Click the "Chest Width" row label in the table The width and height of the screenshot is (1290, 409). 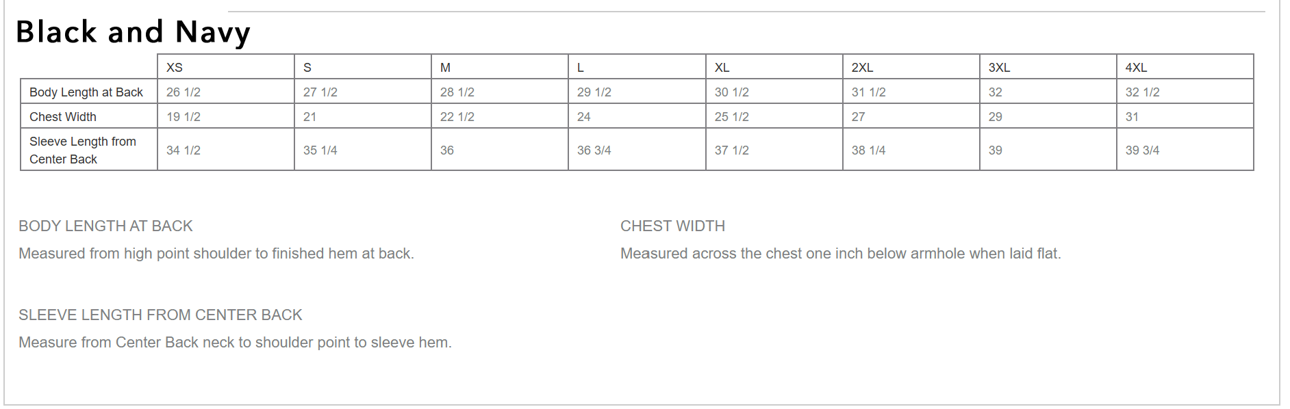(x=63, y=117)
